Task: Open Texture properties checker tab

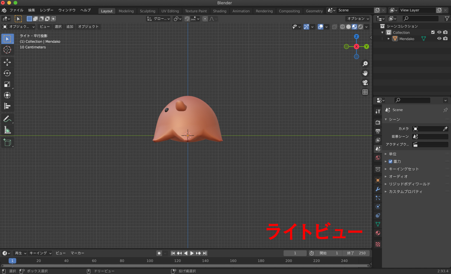Action: (378, 244)
